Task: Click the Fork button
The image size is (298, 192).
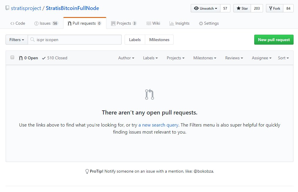Action: [x=274, y=8]
